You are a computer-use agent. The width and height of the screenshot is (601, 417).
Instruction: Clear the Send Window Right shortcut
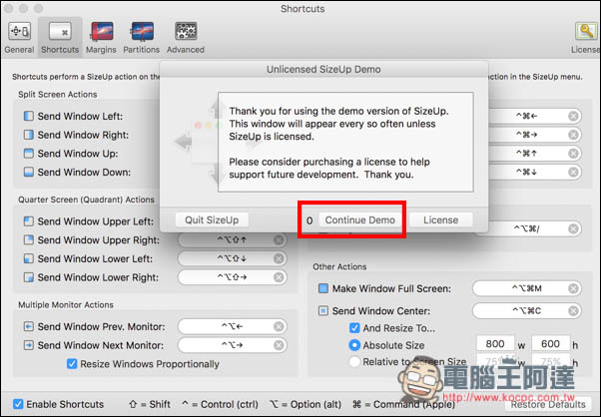click(x=573, y=135)
